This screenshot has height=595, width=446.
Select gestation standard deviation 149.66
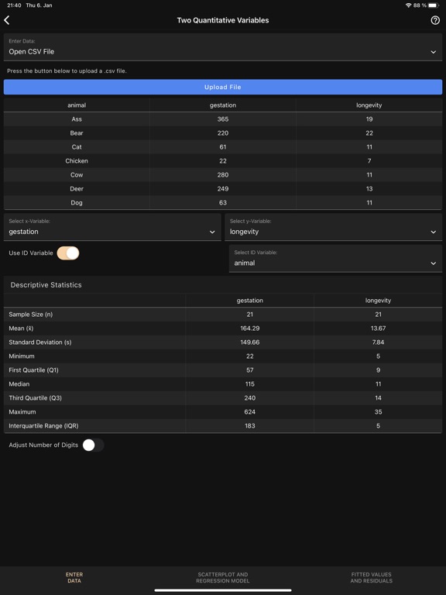pyautogui.click(x=250, y=342)
